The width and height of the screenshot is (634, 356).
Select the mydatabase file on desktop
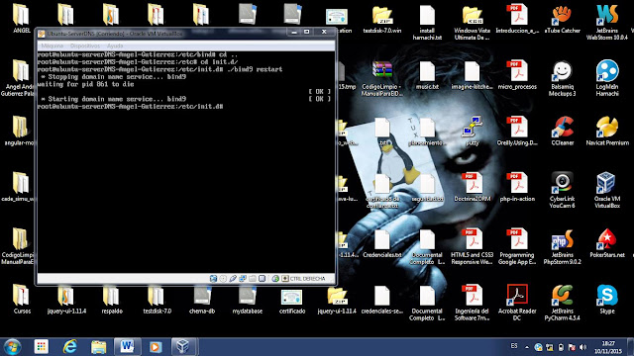[x=247, y=300]
